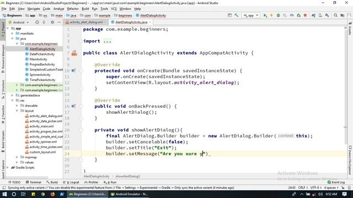Viewport: 353px width, 198px height.
Task: Open the profiler gauge icon in toolbar
Action: pyautogui.click(x=292, y=15)
